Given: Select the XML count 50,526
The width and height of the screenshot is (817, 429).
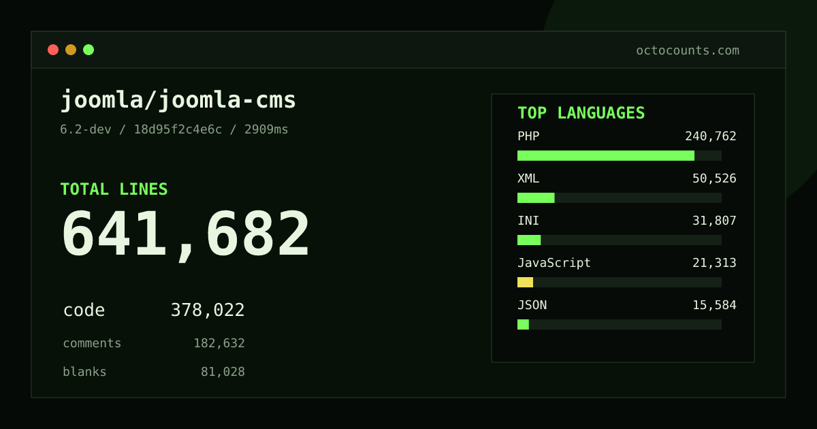Looking at the screenshot, I should click(714, 178).
